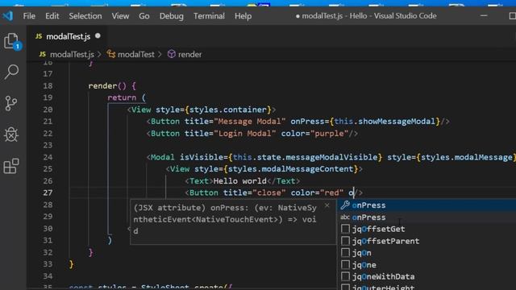Click line number 21
Screen dimensions: 516x290
coord(48,122)
